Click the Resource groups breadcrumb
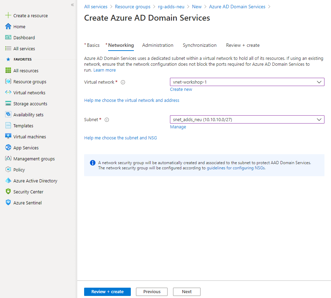Image resolution: width=331 pixels, height=298 pixels. point(133,7)
